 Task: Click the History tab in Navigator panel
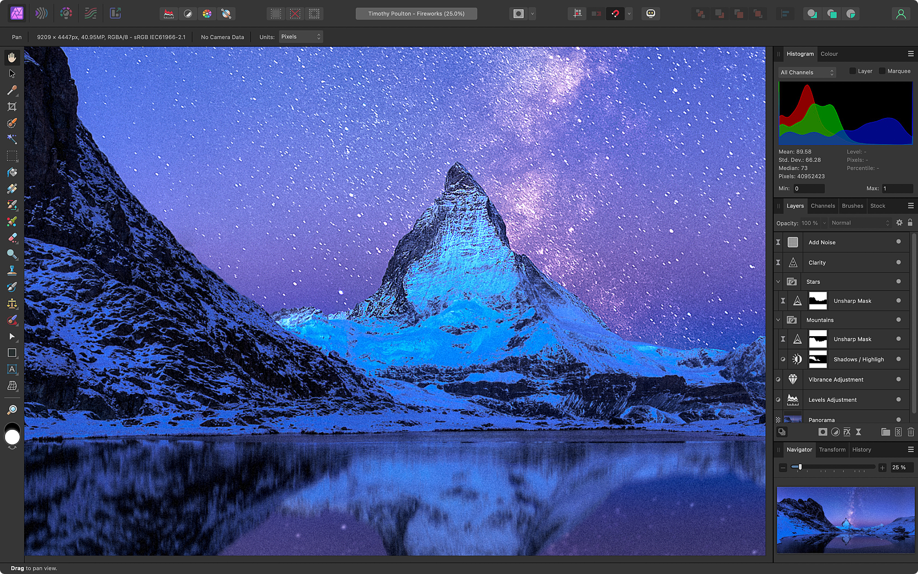coord(861,450)
